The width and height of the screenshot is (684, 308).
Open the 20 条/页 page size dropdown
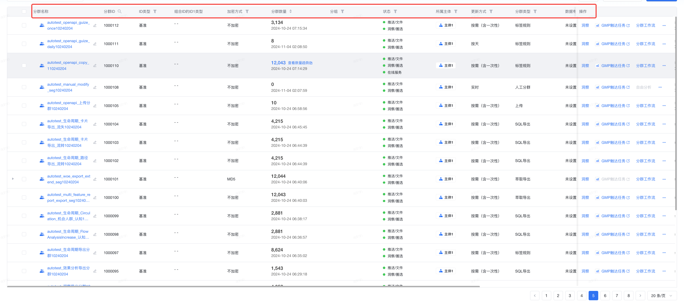pyautogui.click(x=662, y=296)
